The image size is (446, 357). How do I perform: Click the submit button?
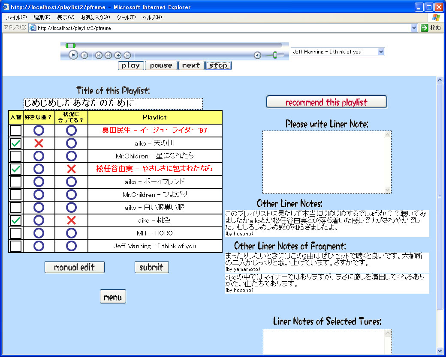(152, 267)
